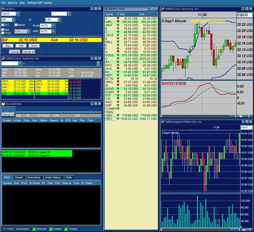Screen dimensions: 254x232
Task: Click the Cisco Systems chart window title icon
Action: point(163,9)
